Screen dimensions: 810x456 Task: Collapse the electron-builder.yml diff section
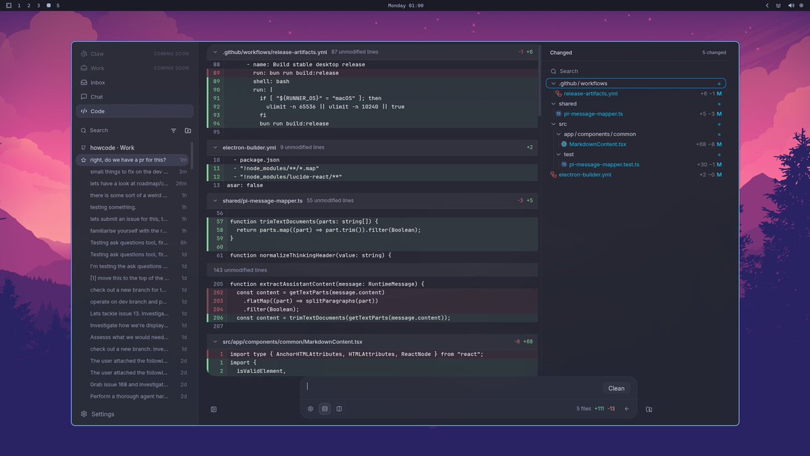[x=215, y=147]
